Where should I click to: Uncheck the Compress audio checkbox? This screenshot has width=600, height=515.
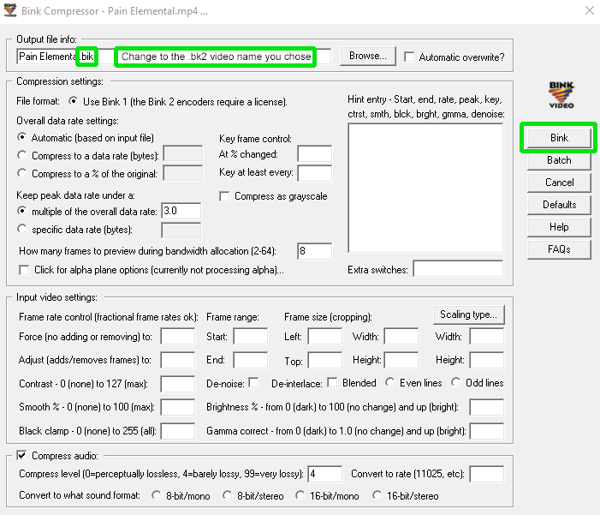pyautogui.click(x=21, y=455)
